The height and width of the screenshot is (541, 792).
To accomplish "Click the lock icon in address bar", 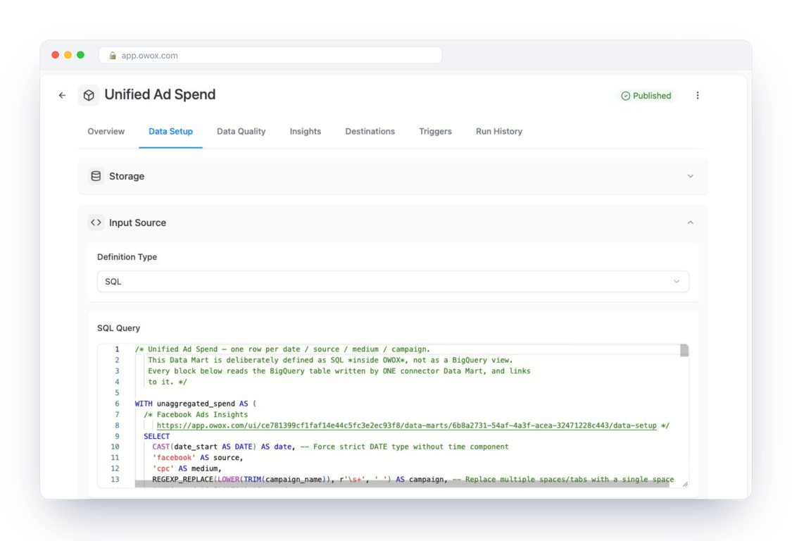I will [x=113, y=56].
